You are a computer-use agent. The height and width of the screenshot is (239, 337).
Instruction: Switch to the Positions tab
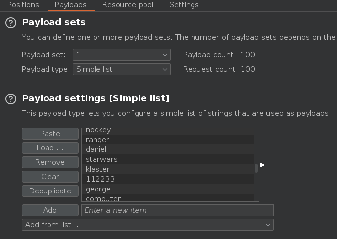pos(23,5)
